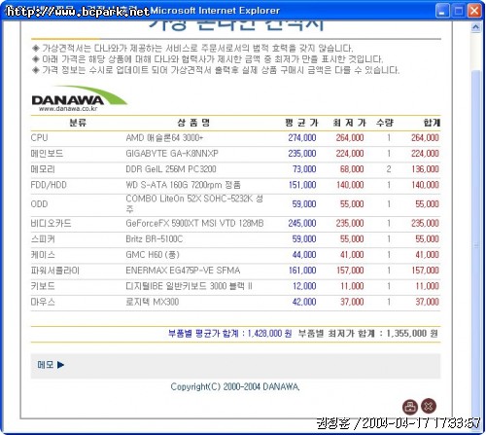This screenshot has height=435, width=486.
Task: Click CPU average price 274,000
Action: coord(302,138)
